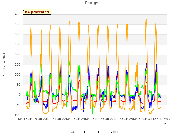Click the BA_processed label box
Screen dimensions: 184x138
[37, 12]
